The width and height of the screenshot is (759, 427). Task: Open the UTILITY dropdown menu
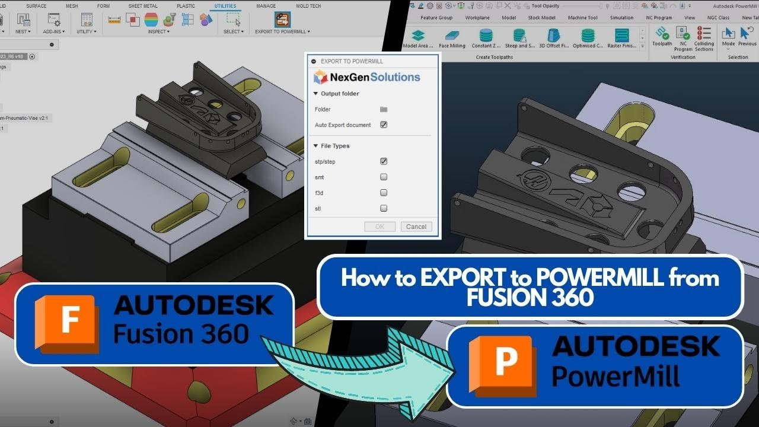(87, 31)
